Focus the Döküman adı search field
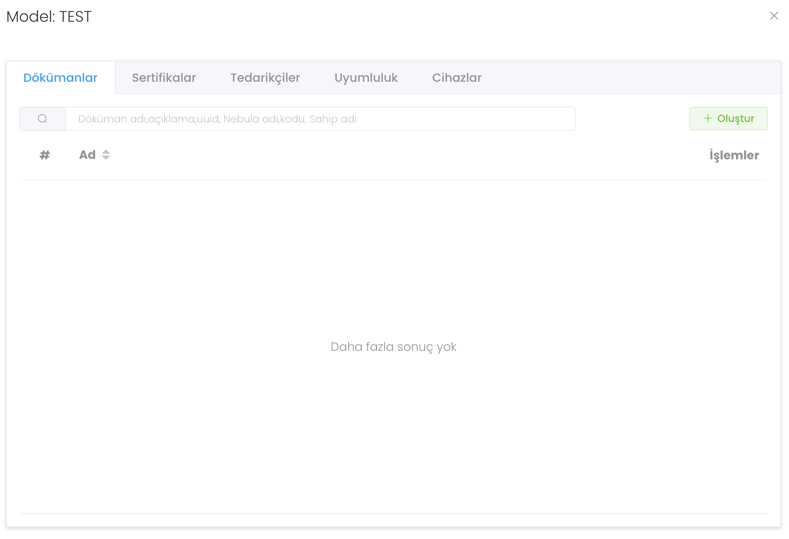Screen dimensions: 789x539 coord(320,119)
